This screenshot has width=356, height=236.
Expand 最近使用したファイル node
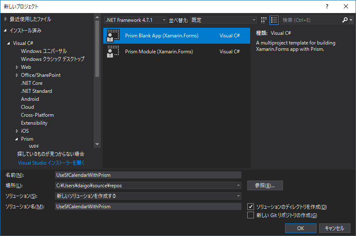tap(6, 19)
